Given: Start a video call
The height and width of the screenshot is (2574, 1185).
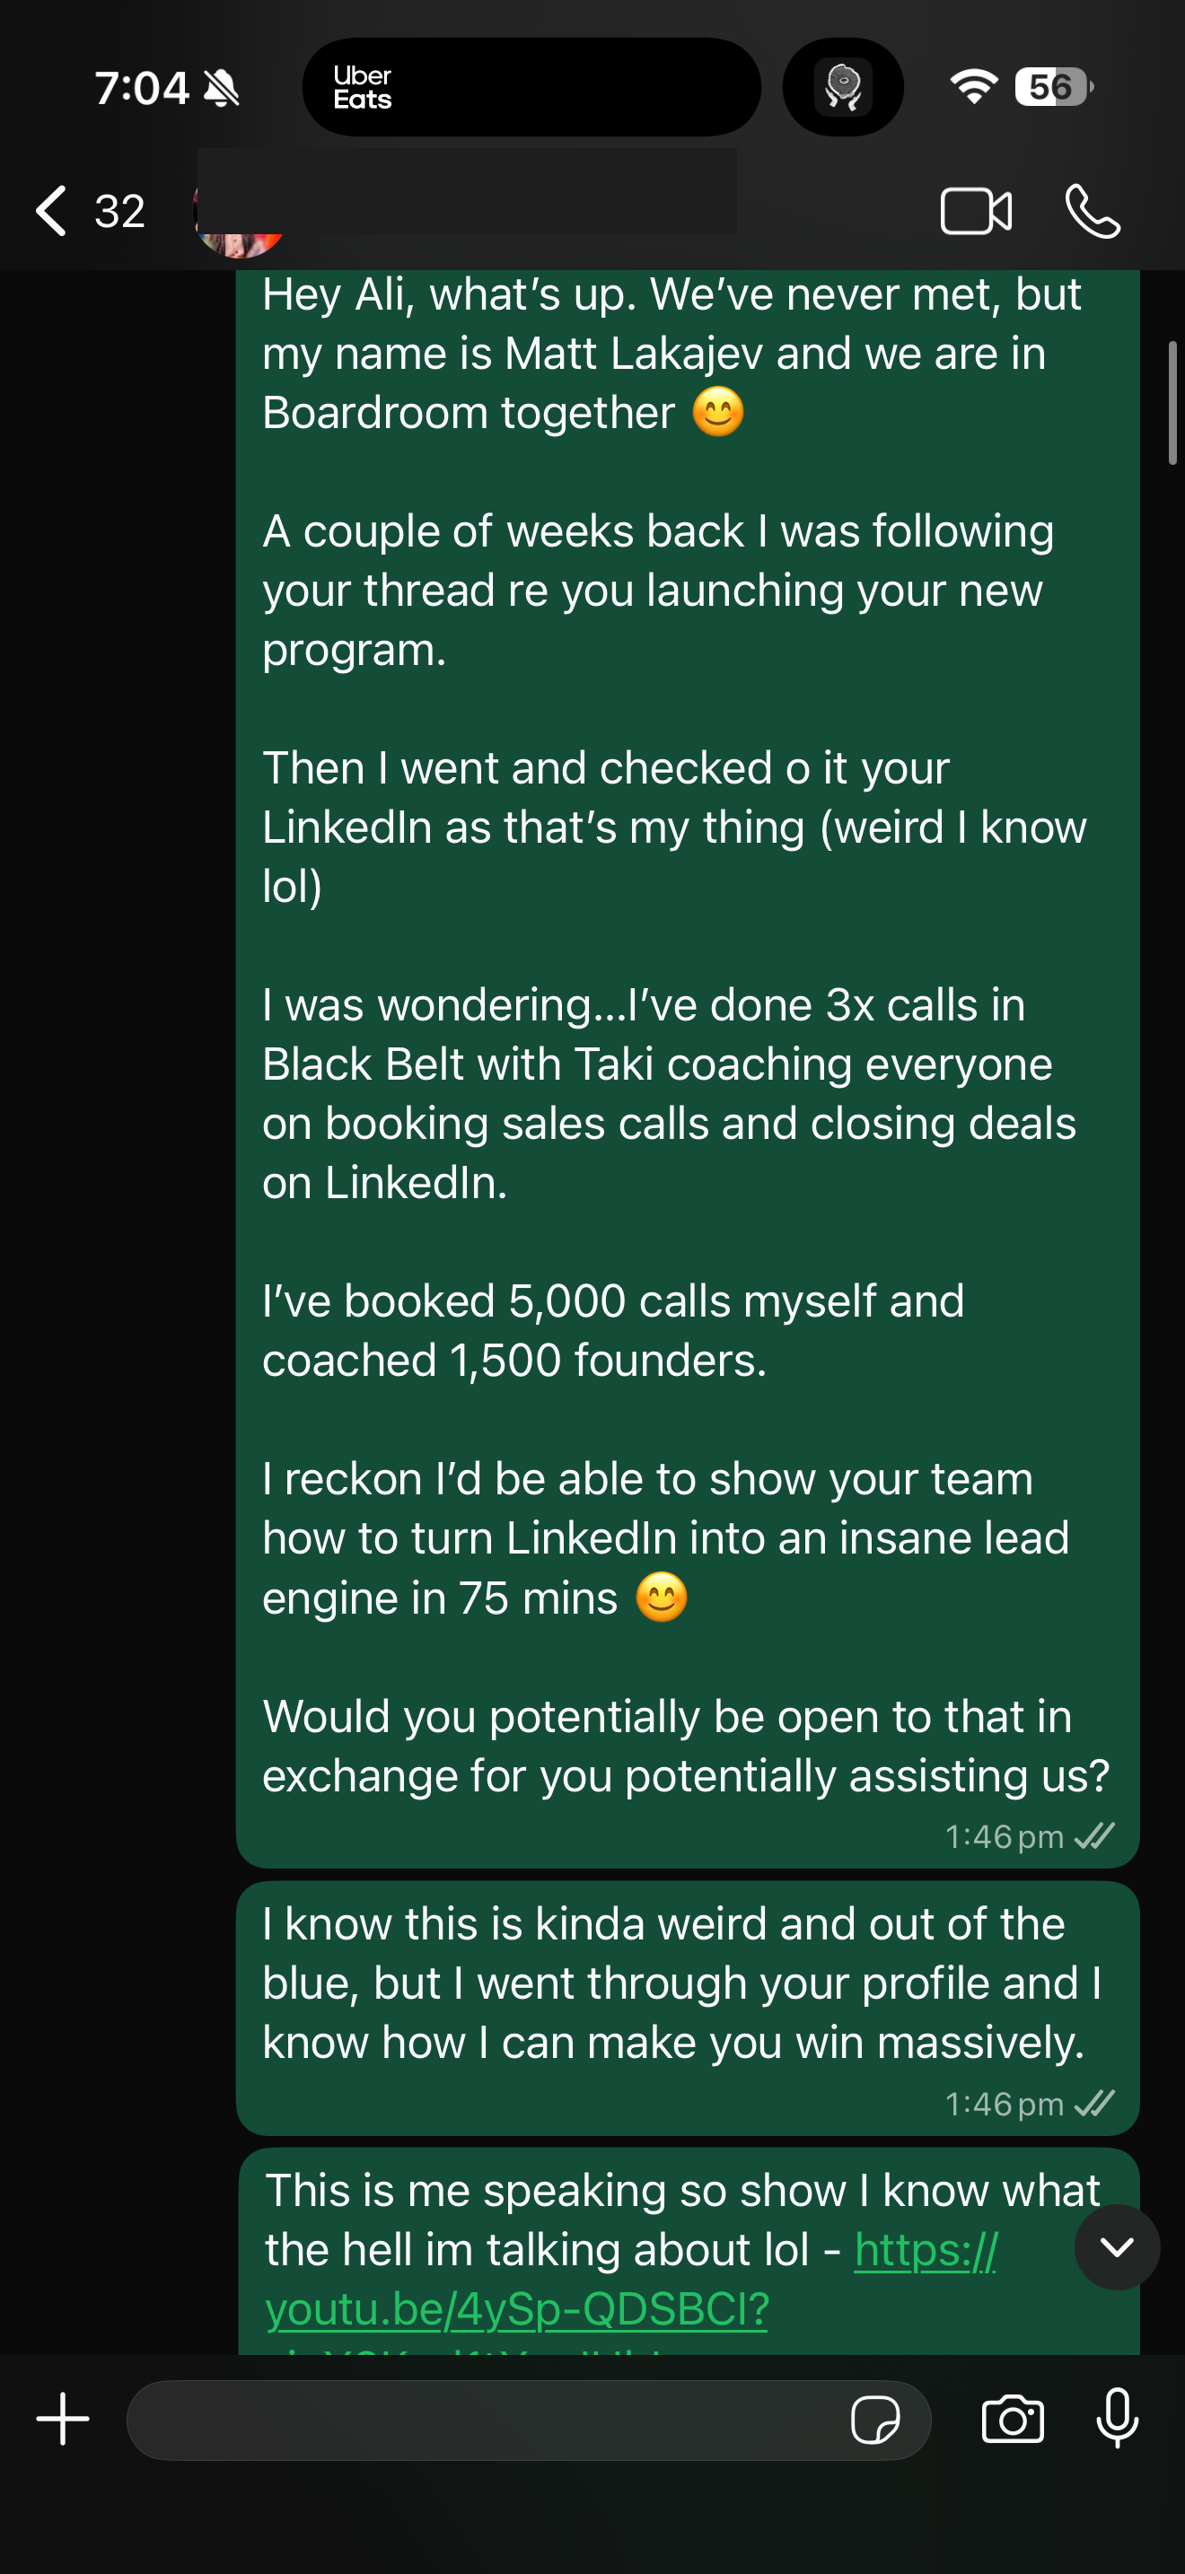Looking at the screenshot, I should [975, 211].
